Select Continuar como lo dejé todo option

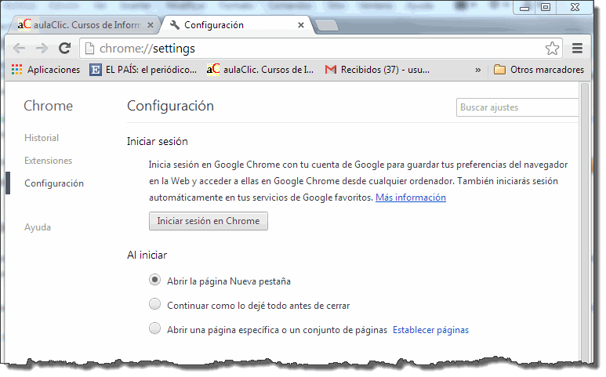click(x=154, y=304)
